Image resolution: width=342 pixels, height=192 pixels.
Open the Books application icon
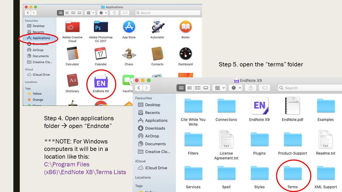185,27
